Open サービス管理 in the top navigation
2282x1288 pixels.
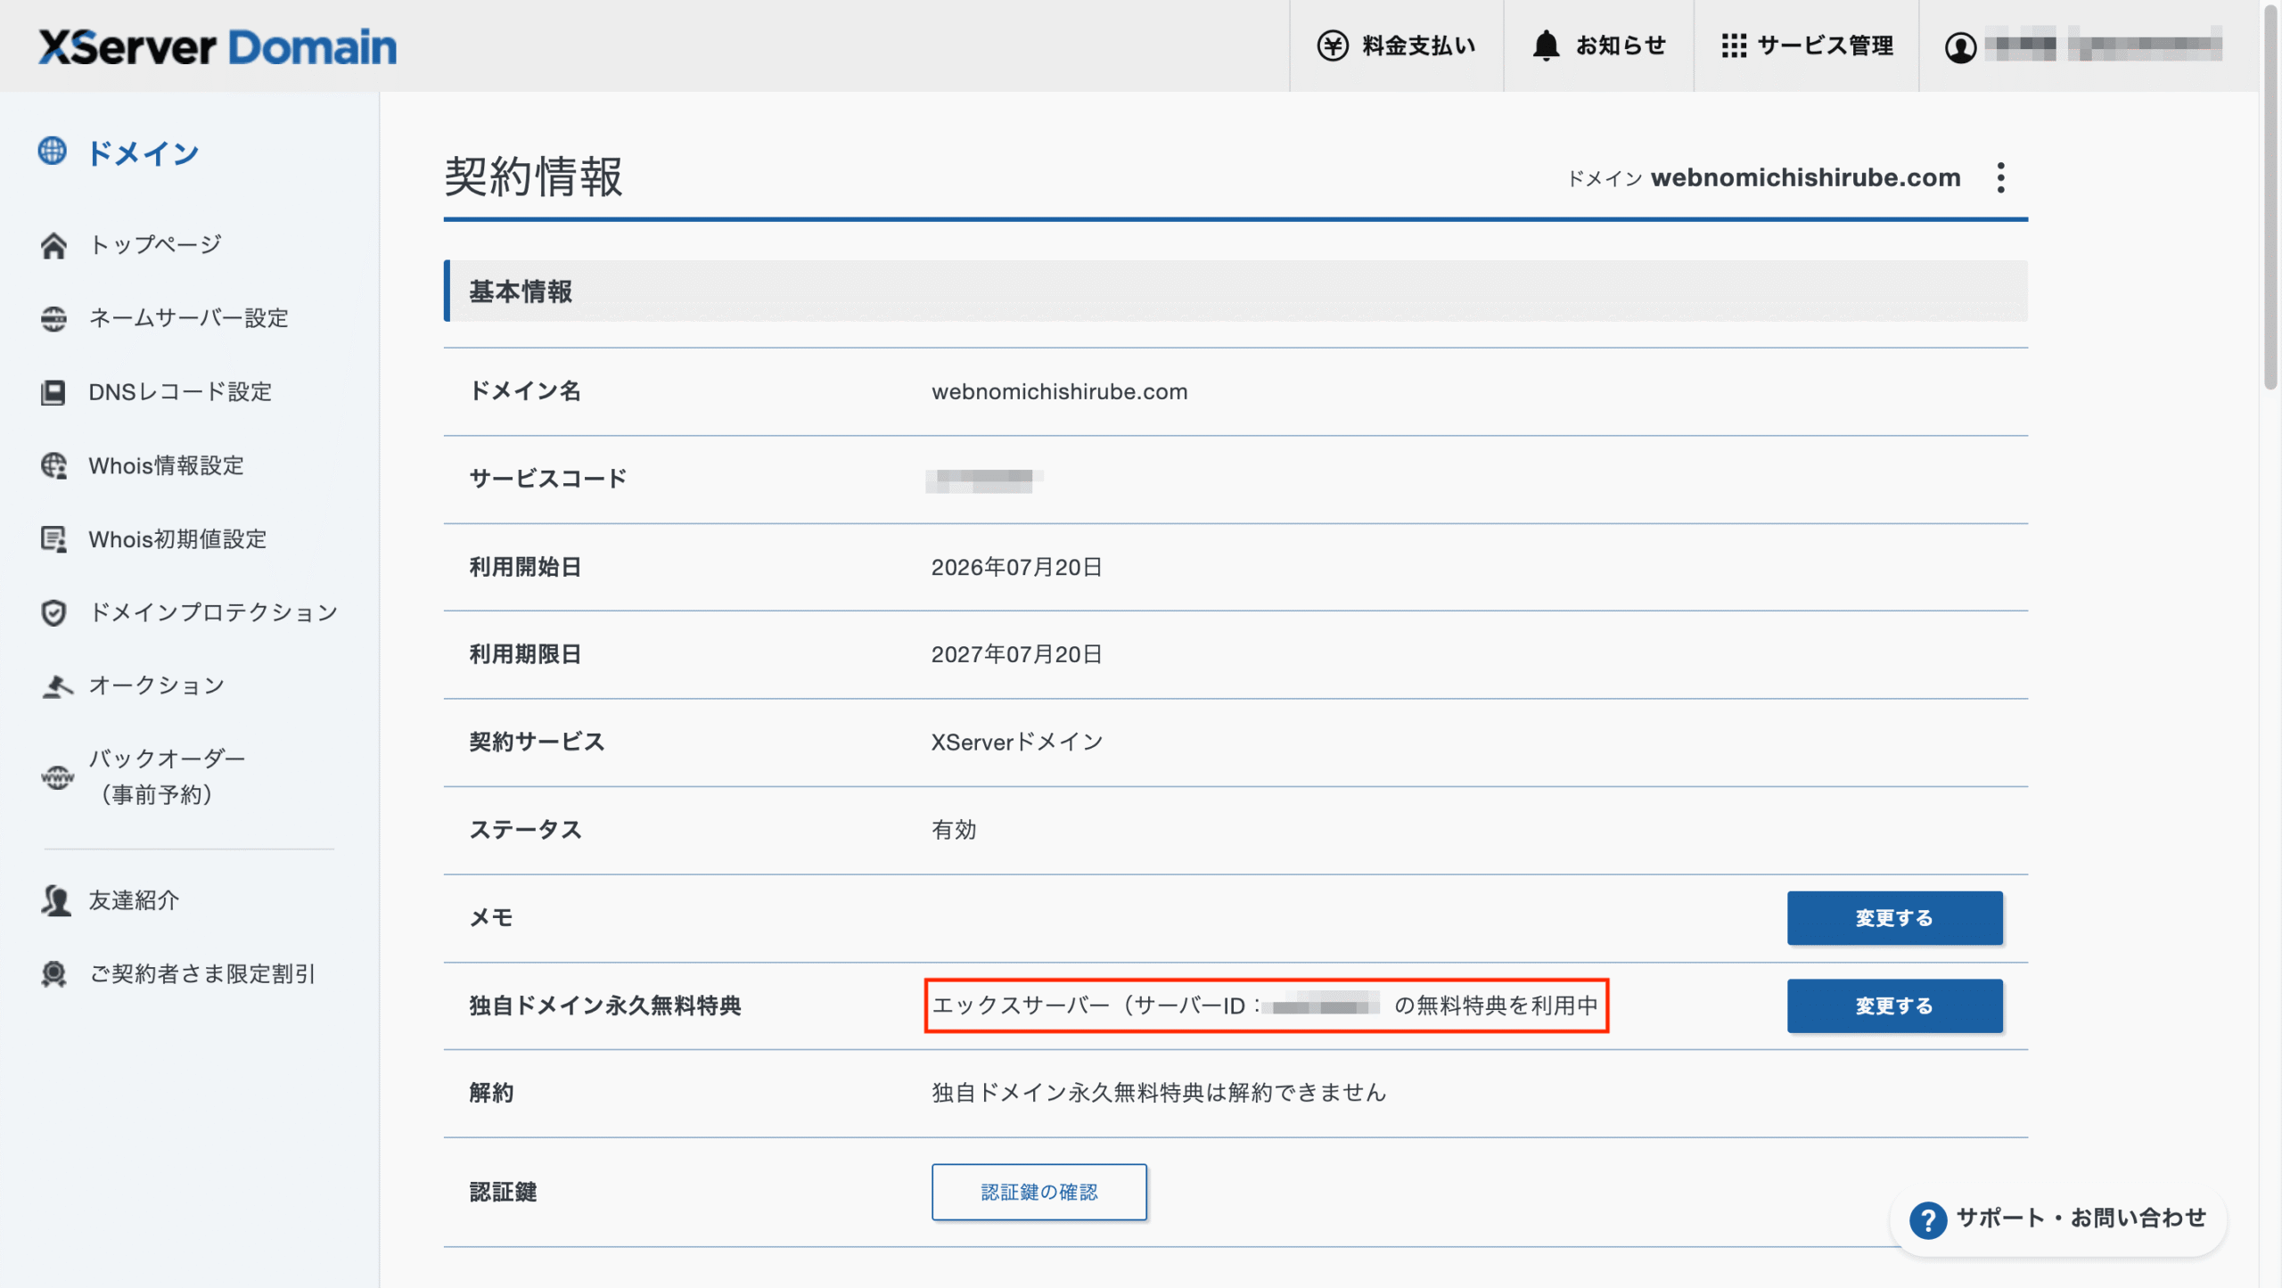tap(1807, 45)
